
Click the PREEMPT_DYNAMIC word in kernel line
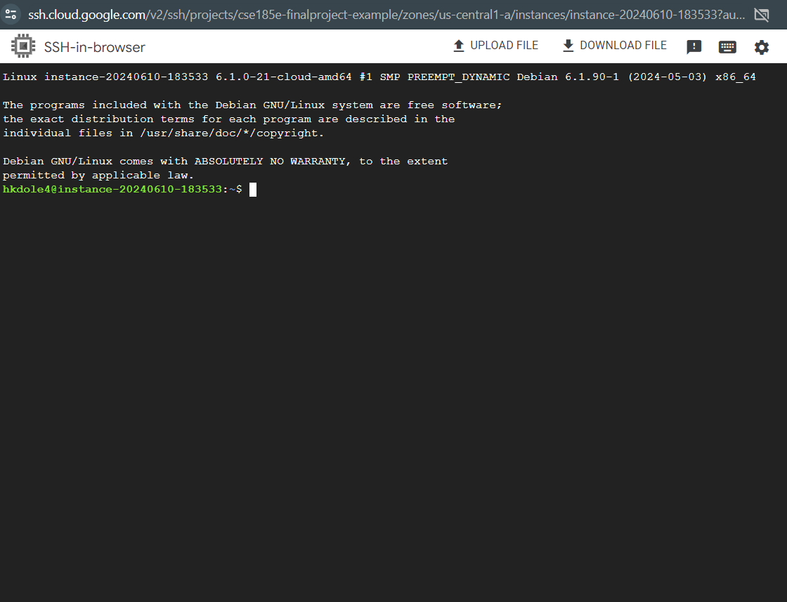point(458,77)
